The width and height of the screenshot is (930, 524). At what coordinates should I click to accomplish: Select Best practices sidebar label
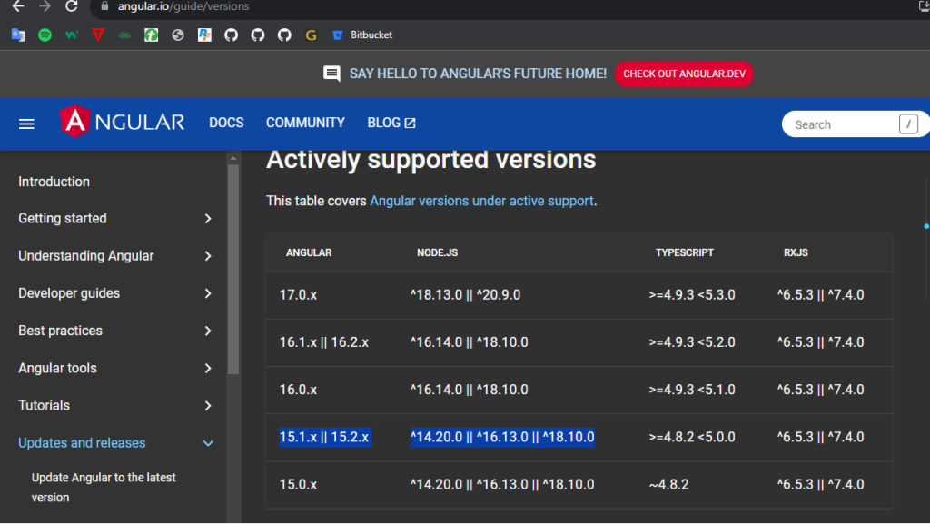61,331
